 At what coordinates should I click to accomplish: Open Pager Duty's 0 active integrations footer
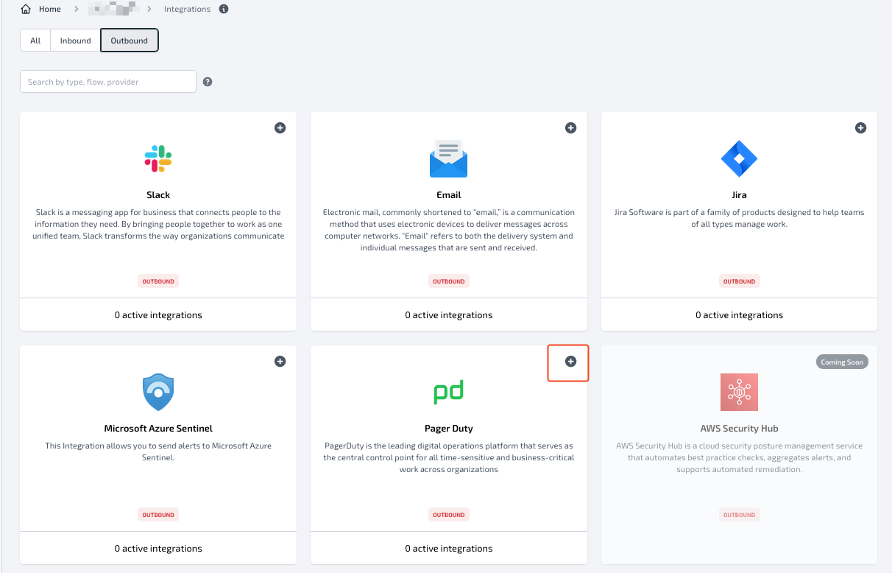tap(449, 548)
